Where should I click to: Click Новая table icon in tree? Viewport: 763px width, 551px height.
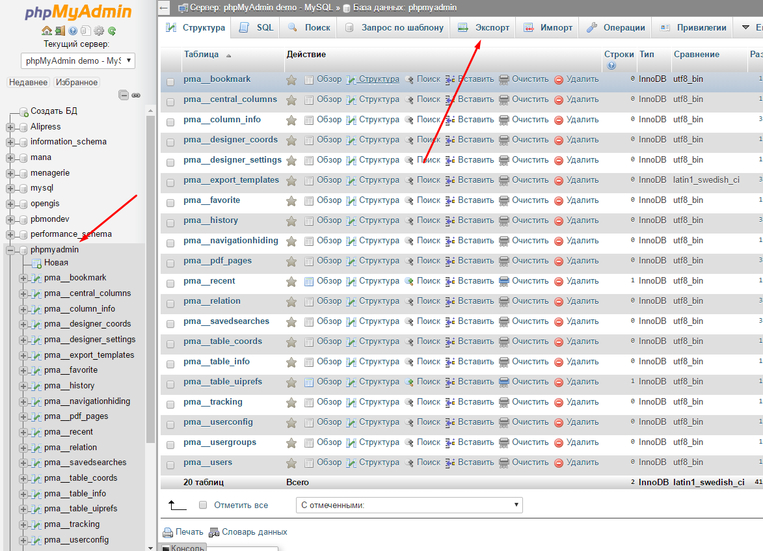coord(36,263)
